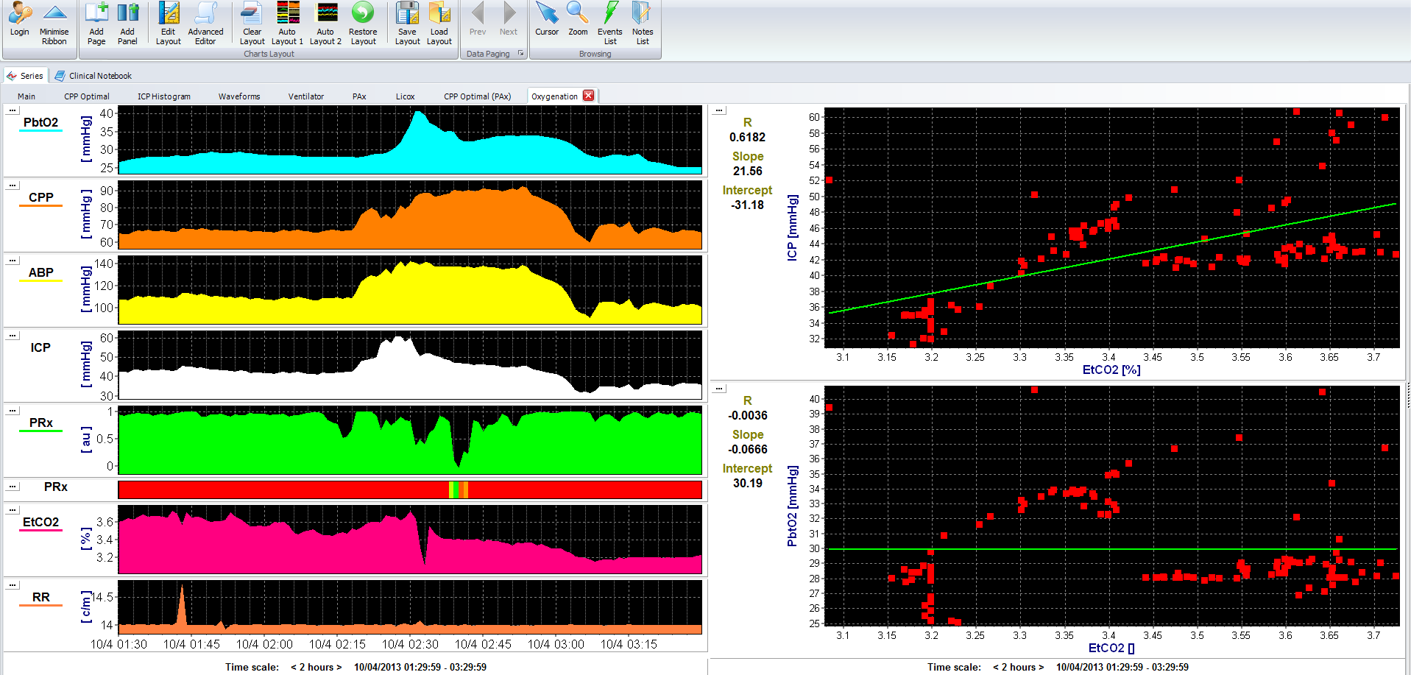The height and width of the screenshot is (675, 1411).
Task: Activate the Zoom browsing tool
Action: [578, 14]
